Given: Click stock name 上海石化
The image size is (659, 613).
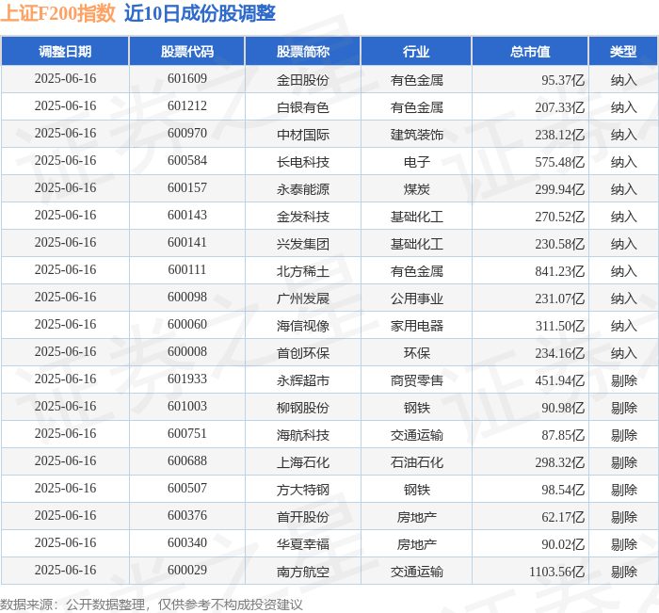Looking at the screenshot, I should pos(302,462).
